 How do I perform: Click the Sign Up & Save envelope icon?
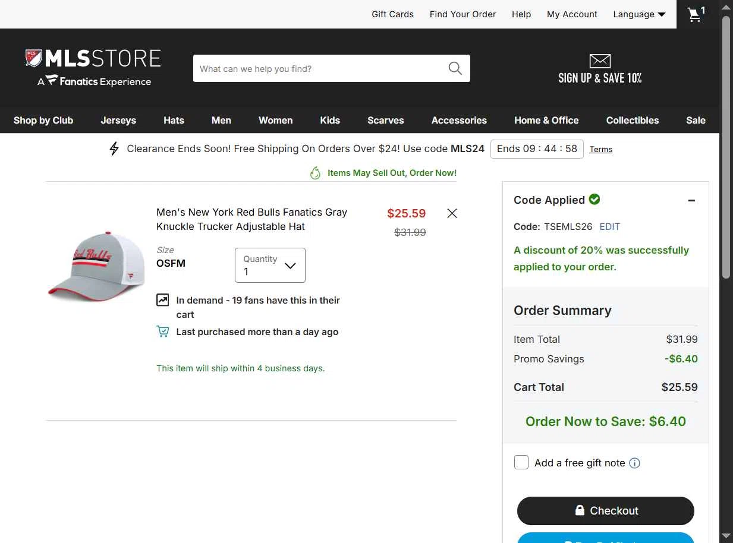point(600,61)
